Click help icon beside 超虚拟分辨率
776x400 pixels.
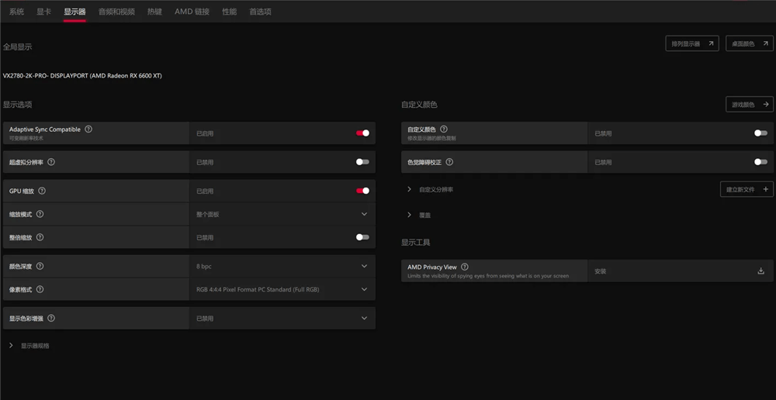(51, 162)
